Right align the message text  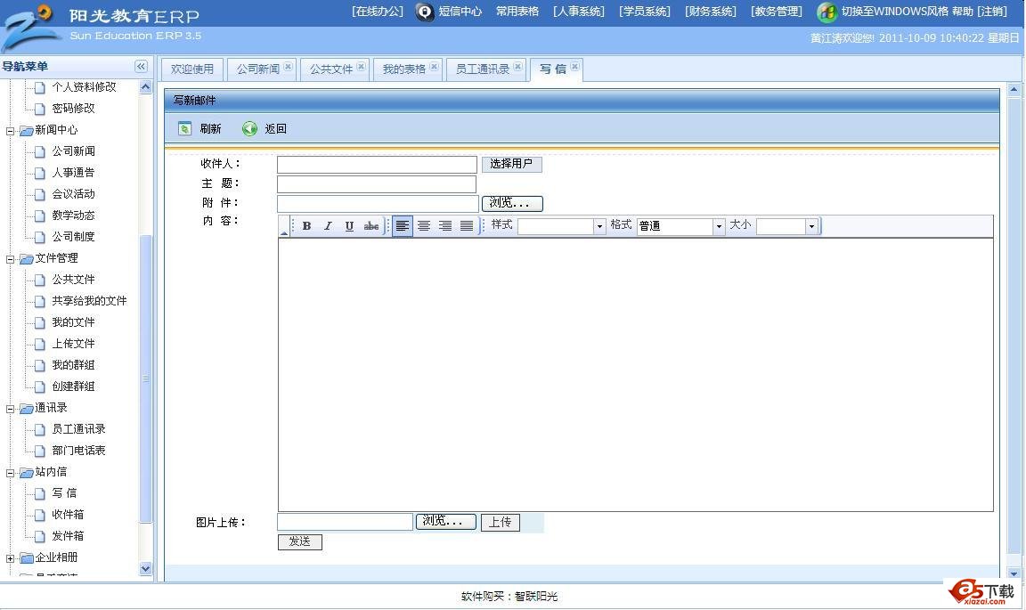pos(445,226)
